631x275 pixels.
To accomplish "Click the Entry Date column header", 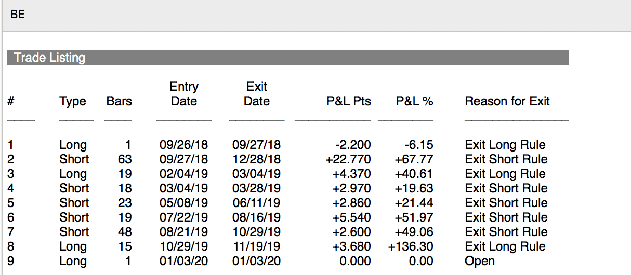I will click(x=183, y=94).
